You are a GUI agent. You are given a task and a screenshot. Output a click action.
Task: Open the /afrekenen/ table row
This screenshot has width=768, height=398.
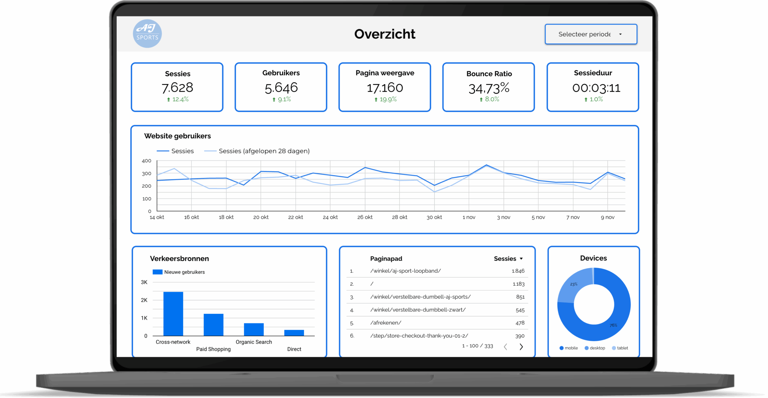tap(385, 323)
